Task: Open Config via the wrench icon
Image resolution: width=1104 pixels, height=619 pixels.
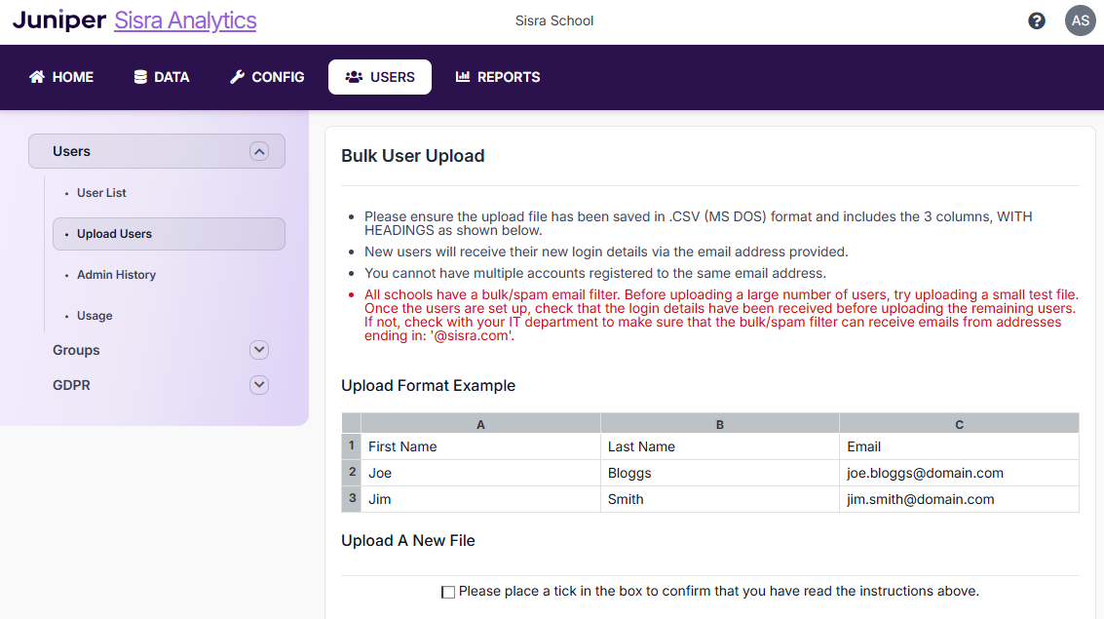Action: tap(235, 76)
